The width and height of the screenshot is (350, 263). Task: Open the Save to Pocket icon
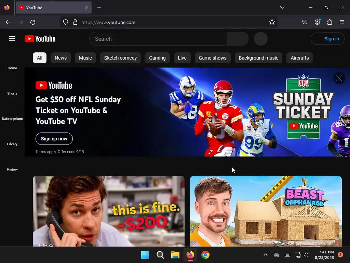(x=305, y=22)
